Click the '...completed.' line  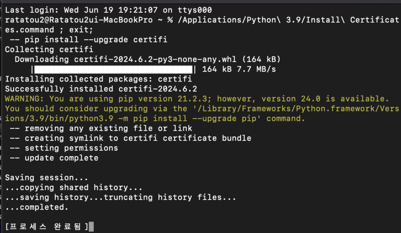click(37, 207)
